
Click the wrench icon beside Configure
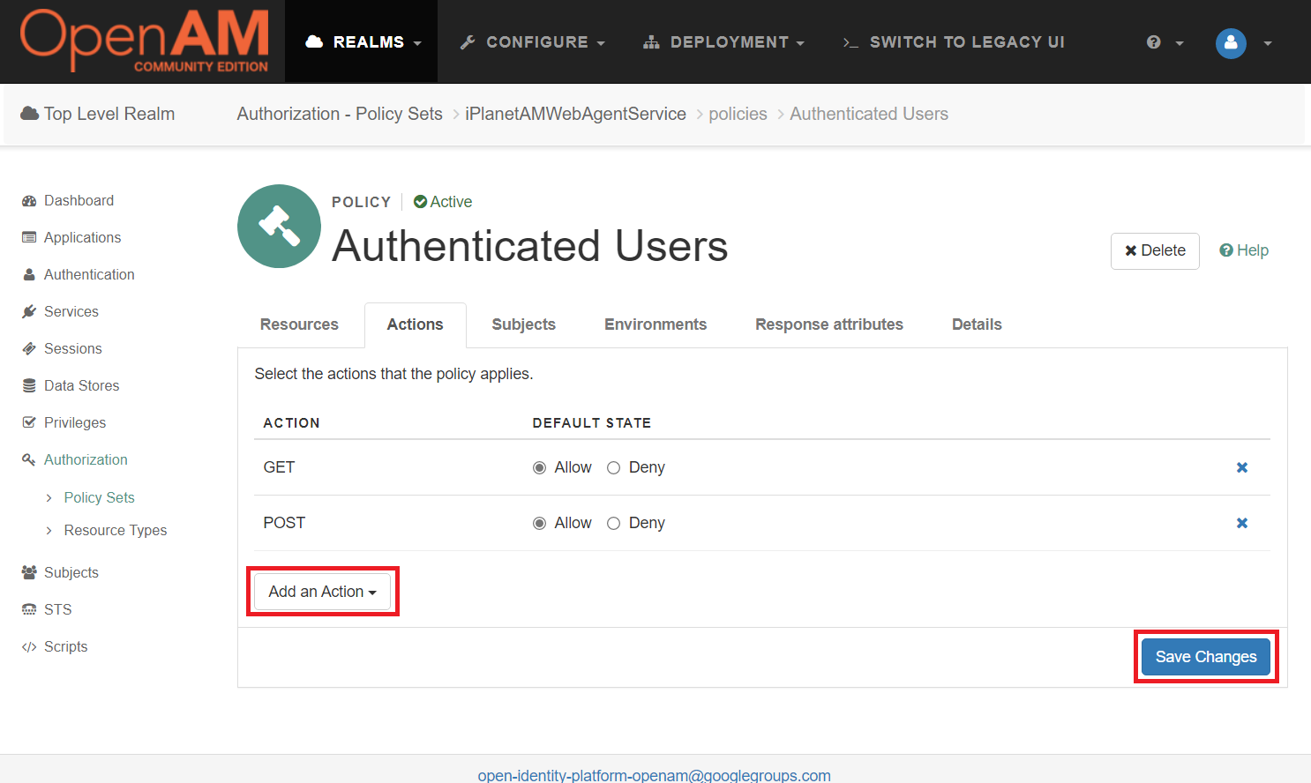tap(468, 42)
